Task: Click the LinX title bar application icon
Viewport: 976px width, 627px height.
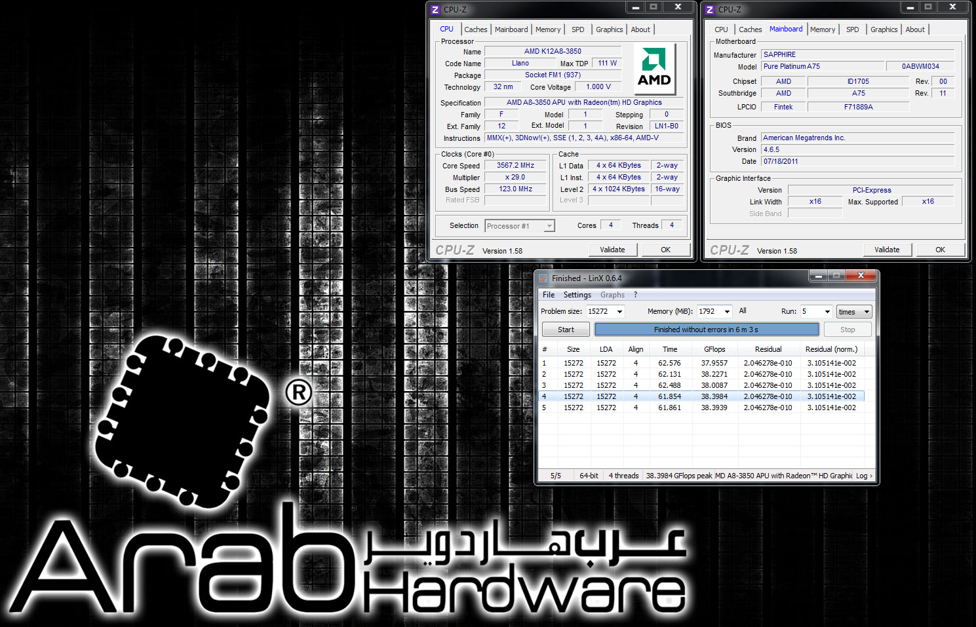Action: coord(543,278)
